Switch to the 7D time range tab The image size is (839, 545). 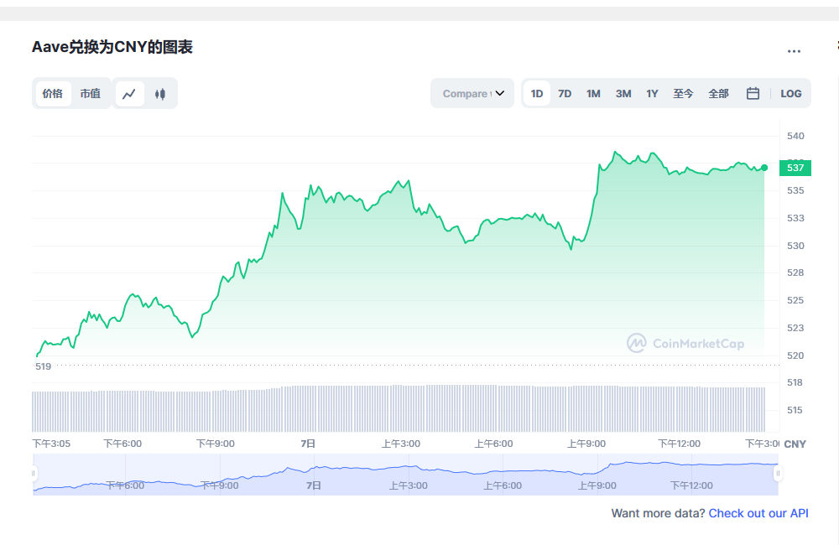pyautogui.click(x=565, y=93)
